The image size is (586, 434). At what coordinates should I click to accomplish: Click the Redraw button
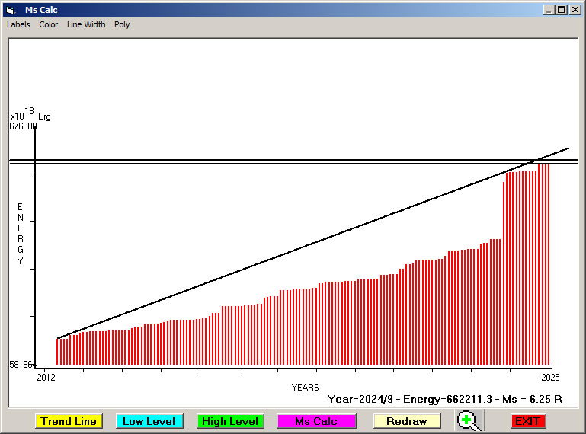point(406,421)
